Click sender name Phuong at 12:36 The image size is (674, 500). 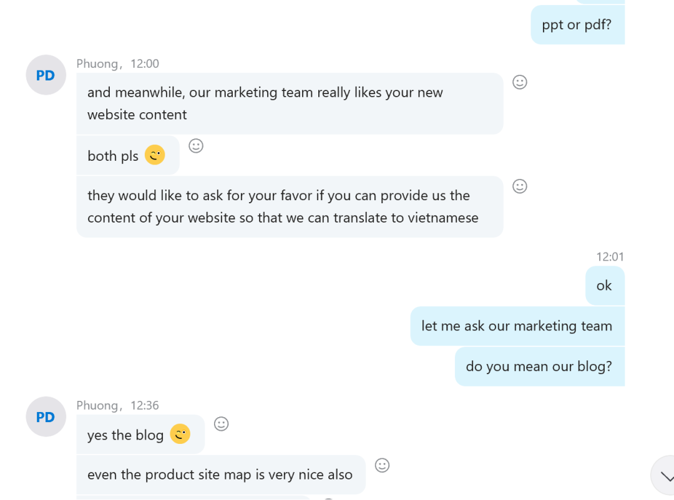(x=97, y=405)
